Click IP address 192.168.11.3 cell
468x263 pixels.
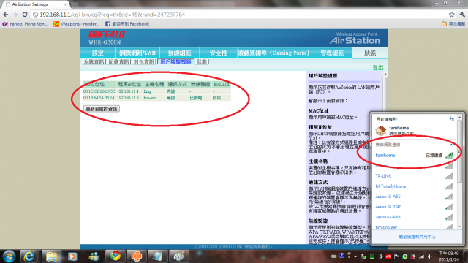(128, 98)
